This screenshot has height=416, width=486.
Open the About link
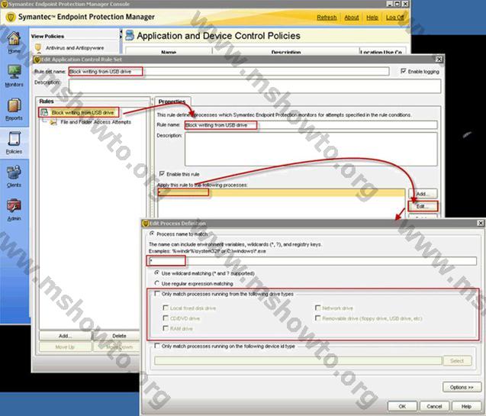352,18
